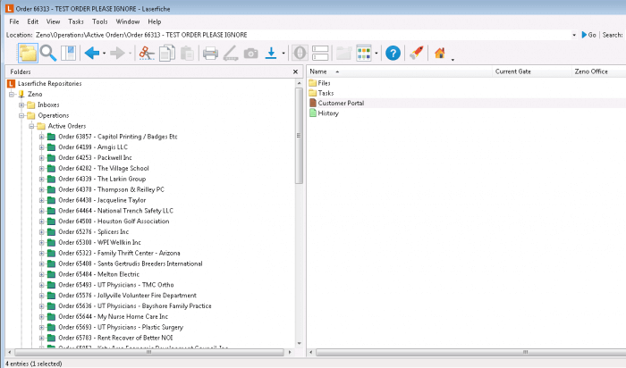Print with the printer icon

210,53
